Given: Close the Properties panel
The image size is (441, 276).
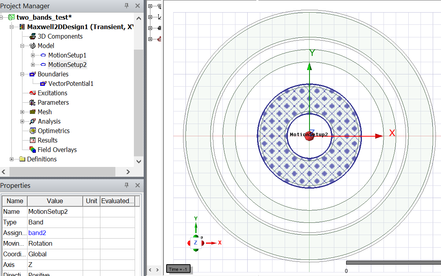Looking at the screenshot, I should pyautogui.click(x=137, y=185).
